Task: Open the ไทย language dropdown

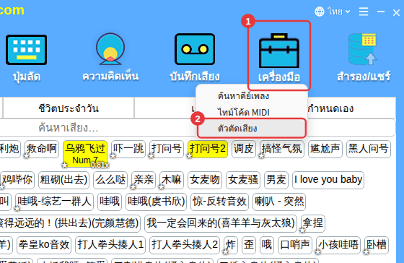Action: (333, 12)
